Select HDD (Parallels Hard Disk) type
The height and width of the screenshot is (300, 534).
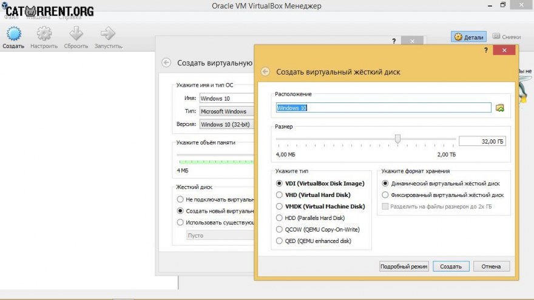coord(310,218)
